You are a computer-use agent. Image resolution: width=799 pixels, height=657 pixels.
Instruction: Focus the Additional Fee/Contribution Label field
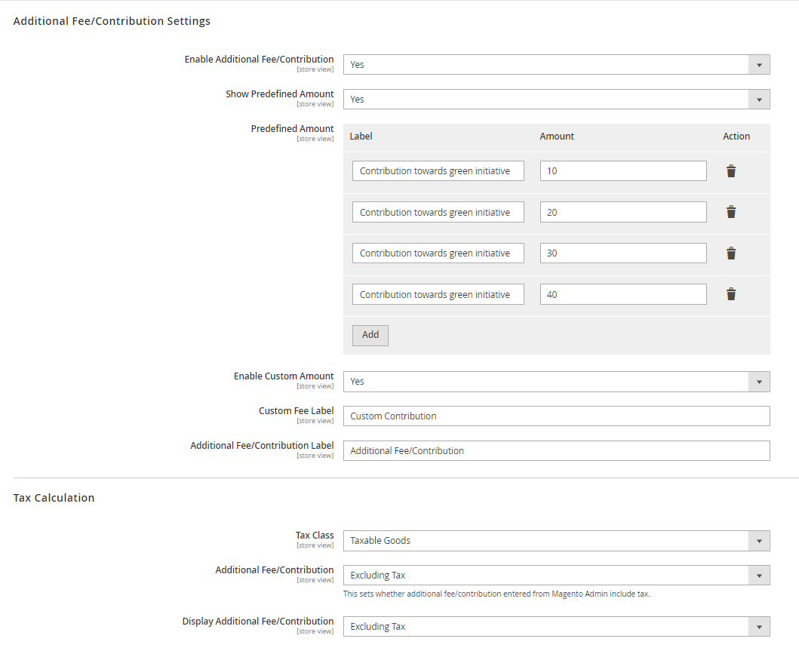(556, 451)
